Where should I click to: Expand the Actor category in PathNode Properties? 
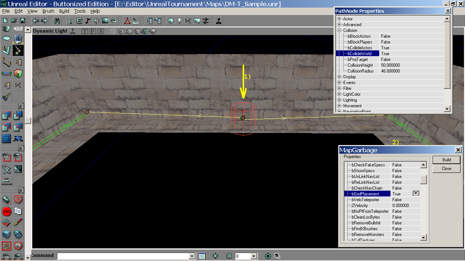339,19
